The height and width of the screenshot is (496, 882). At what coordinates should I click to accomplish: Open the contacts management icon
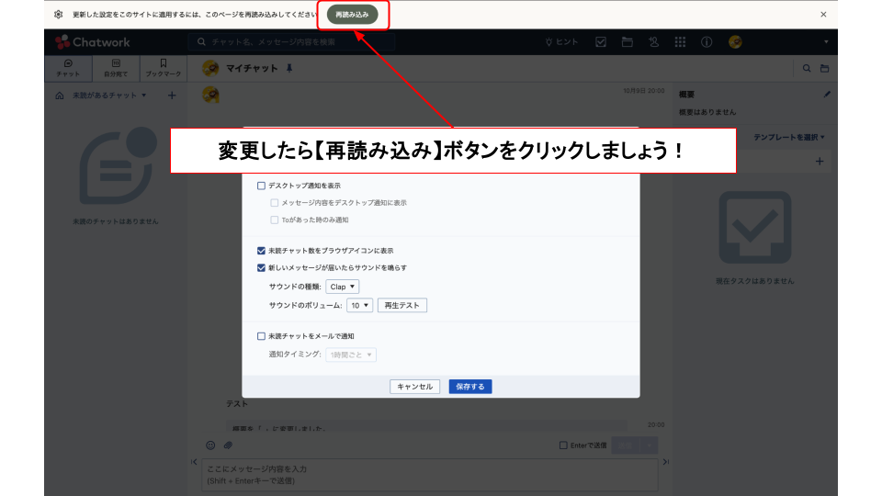coord(653,42)
